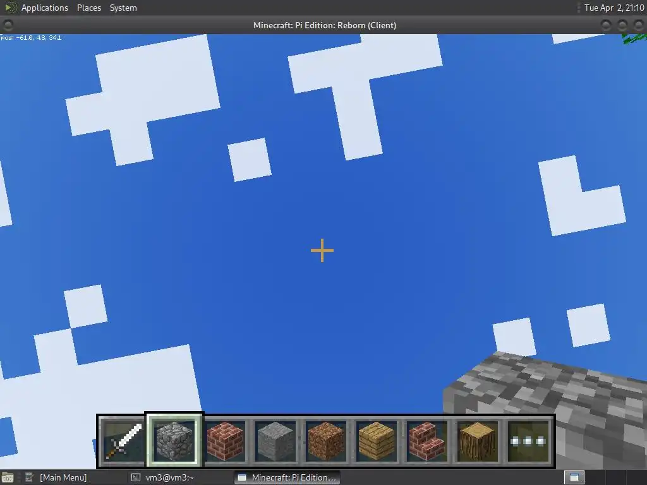Maximize the Minecraft window
Screen dimensions: 647x485
[x=622, y=25]
